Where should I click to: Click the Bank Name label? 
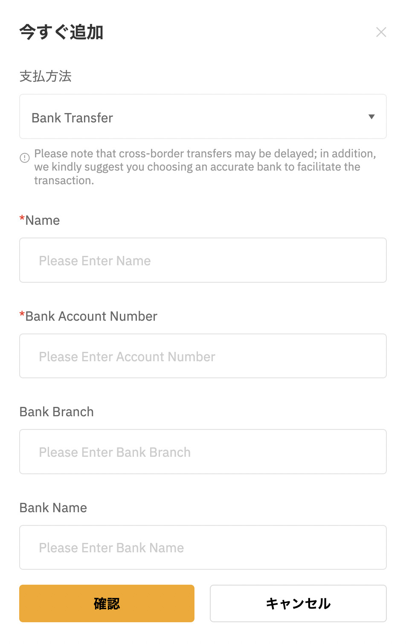(53, 508)
